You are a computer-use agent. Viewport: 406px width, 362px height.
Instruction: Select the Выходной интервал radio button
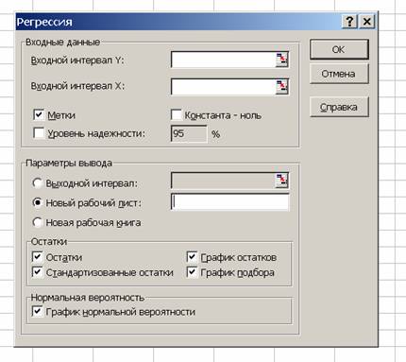(37, 182)
